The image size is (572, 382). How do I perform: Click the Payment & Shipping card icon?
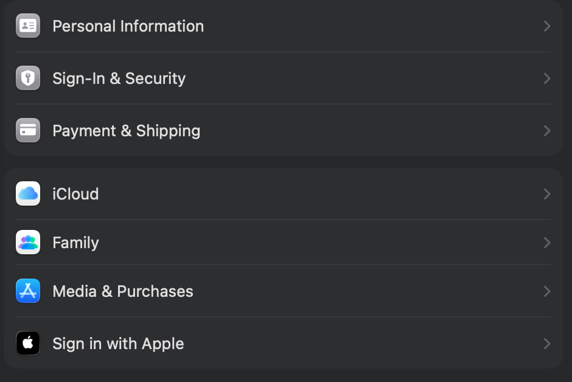28,131
